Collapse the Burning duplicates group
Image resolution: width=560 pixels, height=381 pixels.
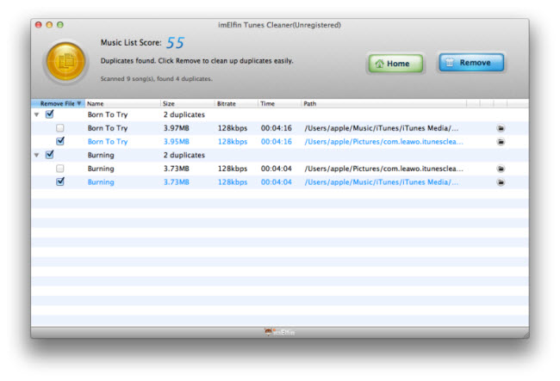pyautogui.click(x=36, y=155)
